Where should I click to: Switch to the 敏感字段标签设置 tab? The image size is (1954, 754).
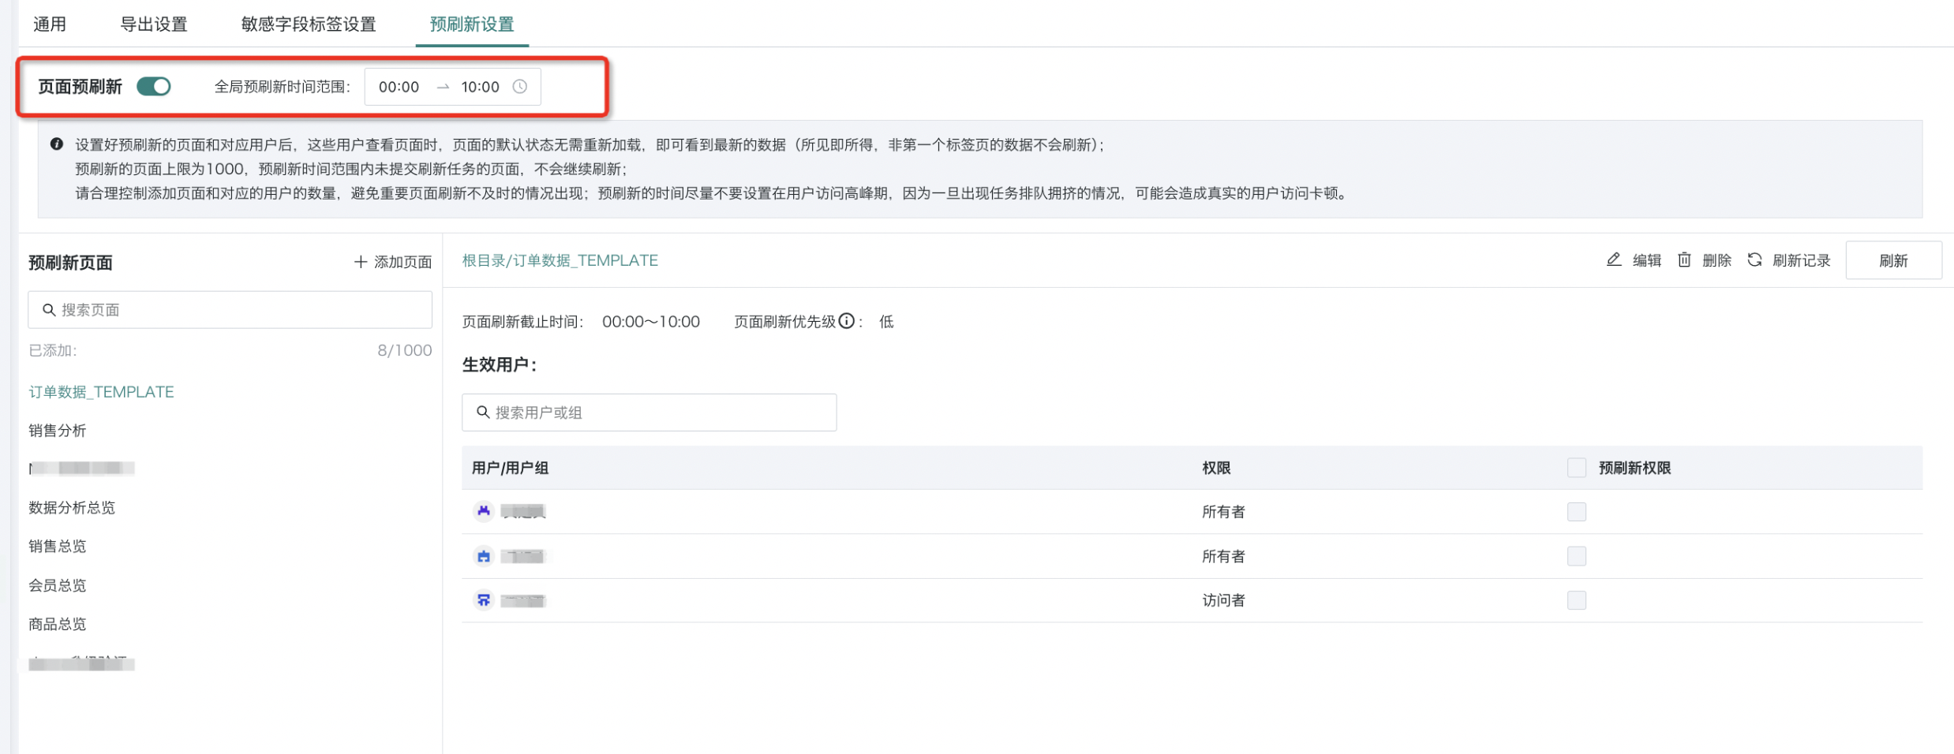(x=309, y=24)
